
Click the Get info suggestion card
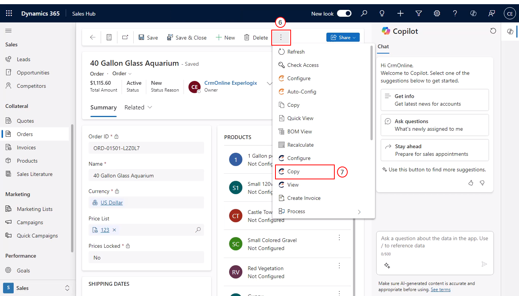pos(435,100)
